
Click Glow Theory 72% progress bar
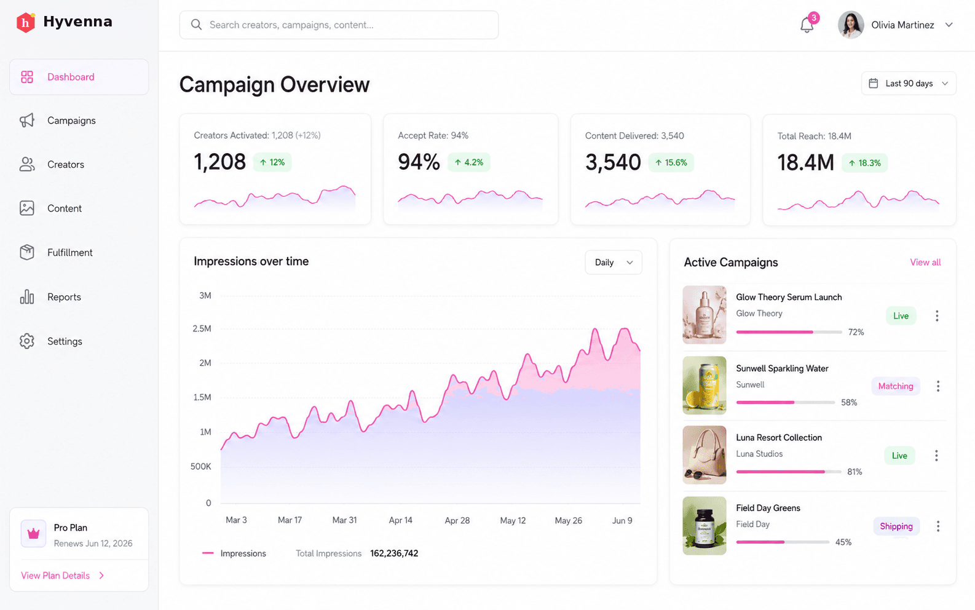[x=789, y=332]
